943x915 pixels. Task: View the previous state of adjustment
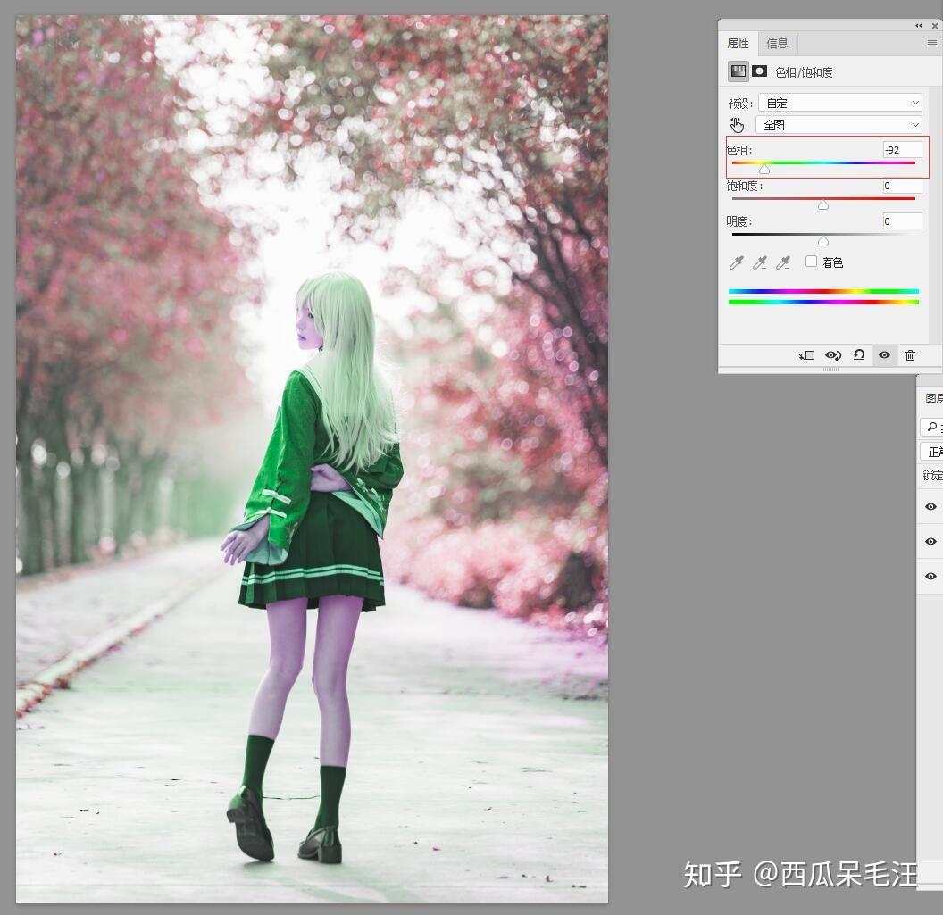833,355
